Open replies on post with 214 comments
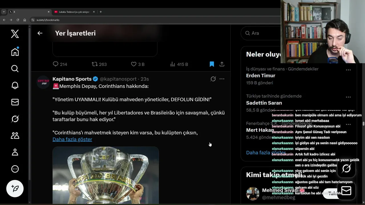 coord(60,64)
